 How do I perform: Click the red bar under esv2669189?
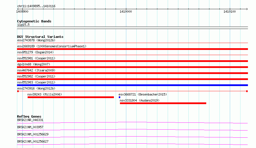(x=132, y=49)
